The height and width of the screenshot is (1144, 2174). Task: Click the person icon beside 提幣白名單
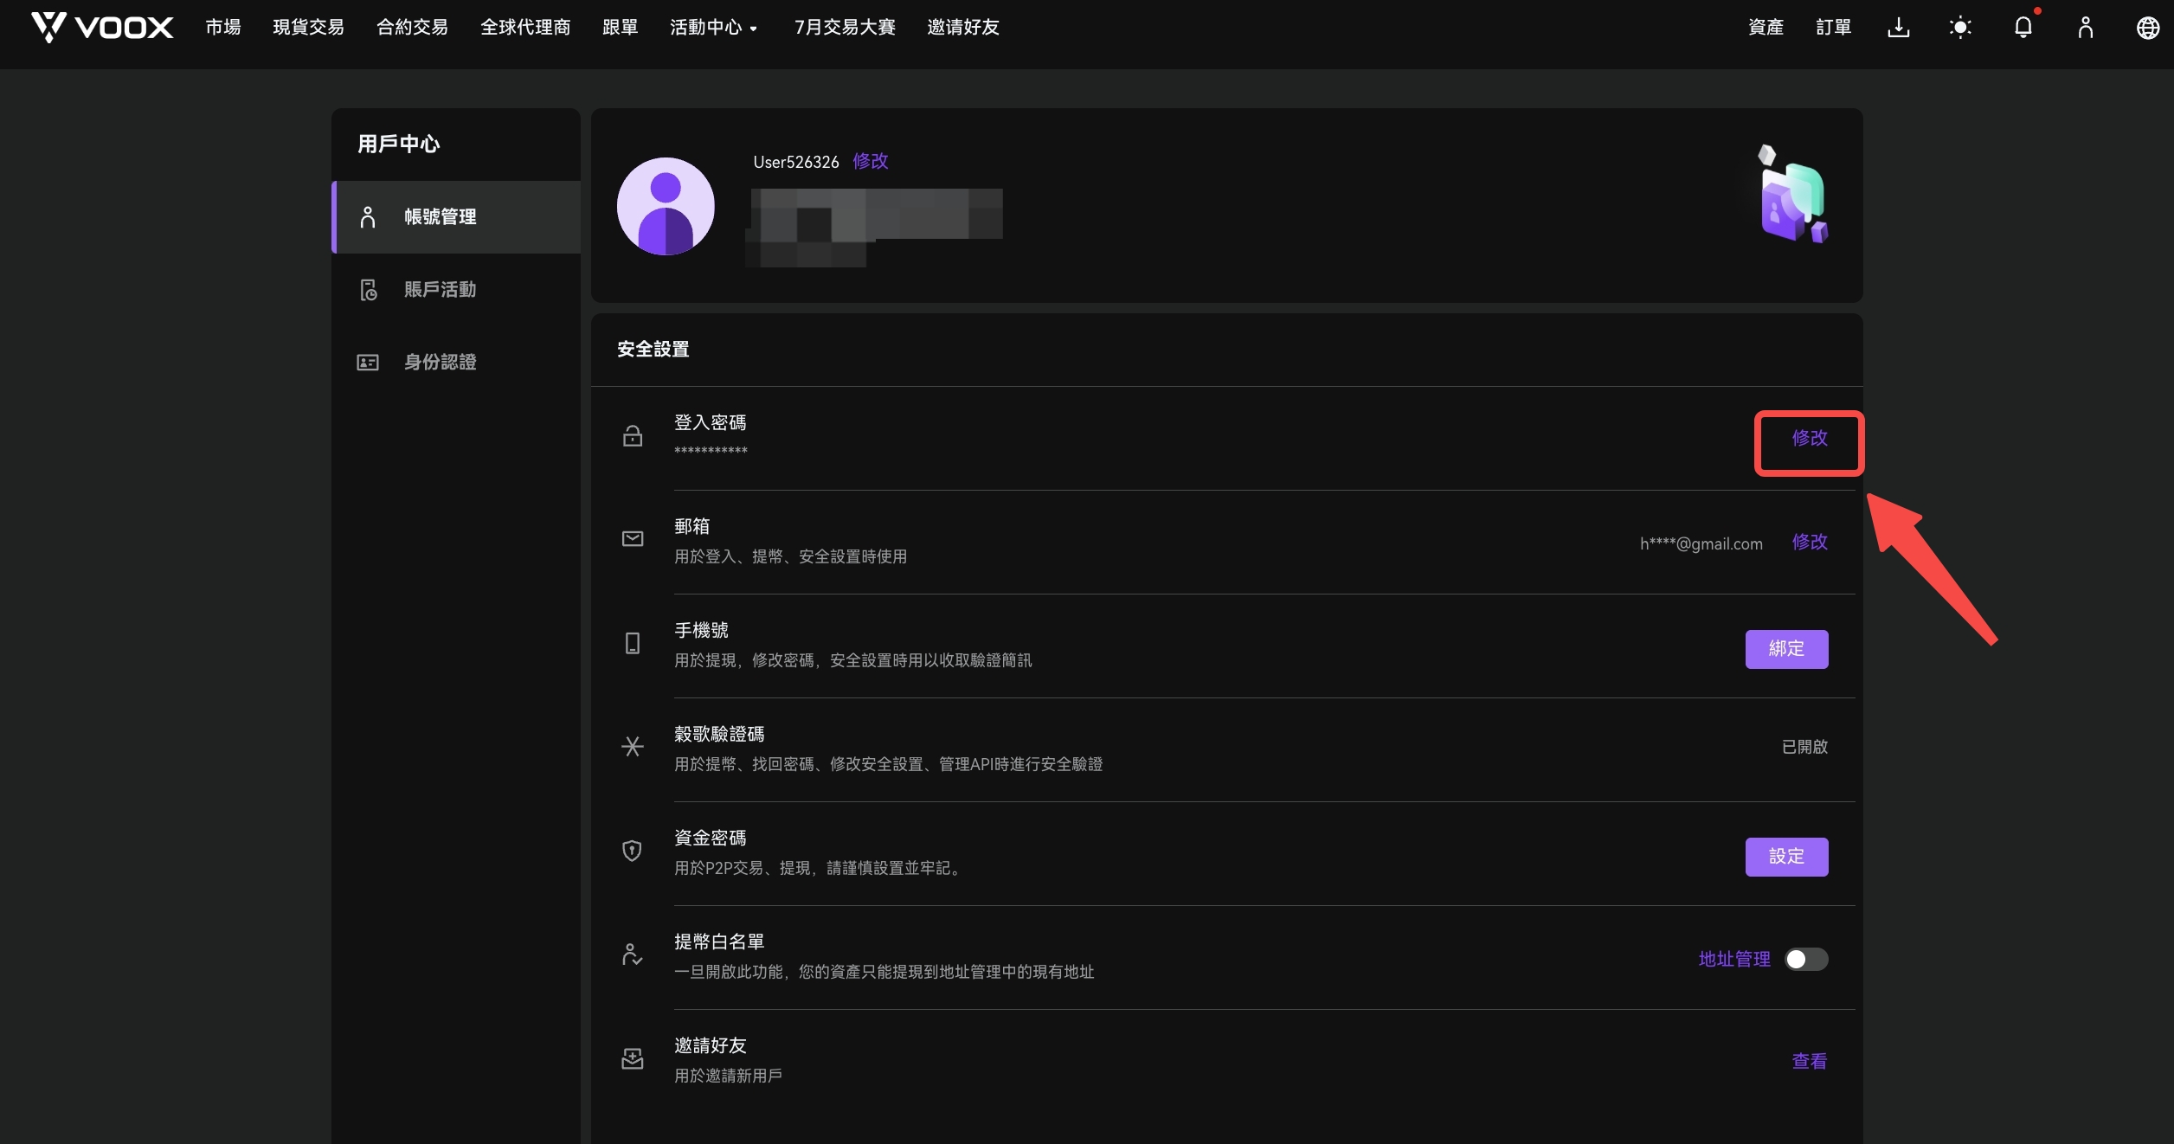[633, 954]
